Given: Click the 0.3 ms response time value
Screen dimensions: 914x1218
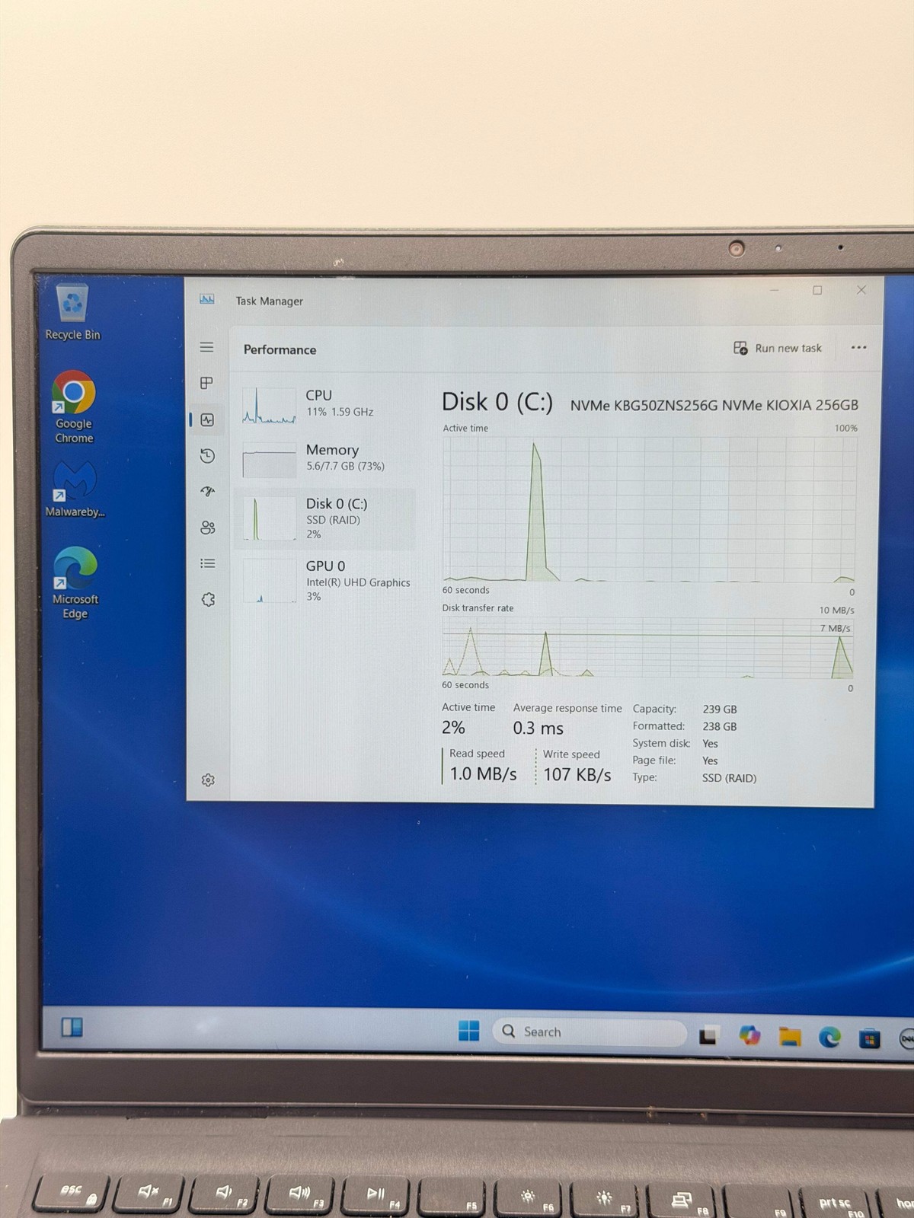Looking at the screenshot, I should (x=538, y=729).
